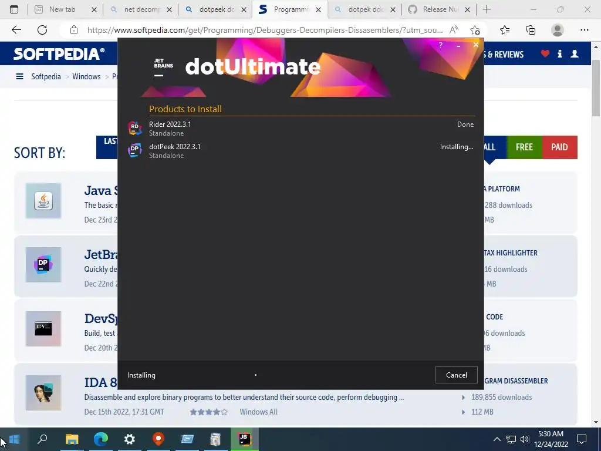Open a new browser tab
The image size is (601, 451).
[x=487, y=9]
